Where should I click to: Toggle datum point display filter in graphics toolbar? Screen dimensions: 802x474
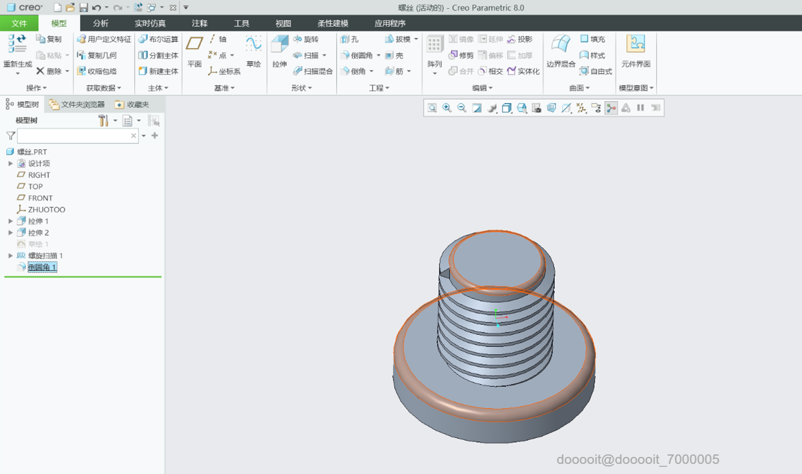click(581, 108)
